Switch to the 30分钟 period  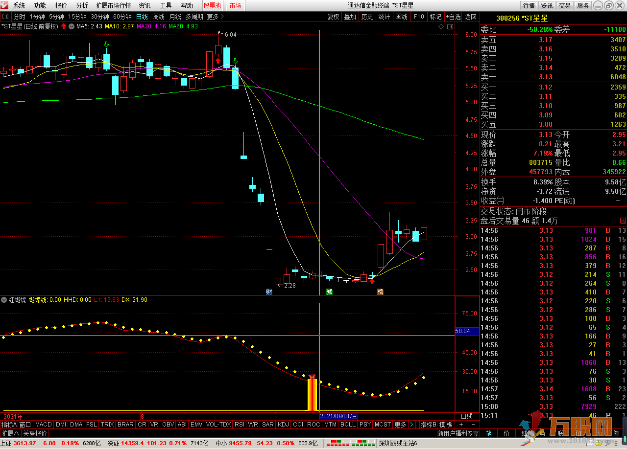point(100,17)
